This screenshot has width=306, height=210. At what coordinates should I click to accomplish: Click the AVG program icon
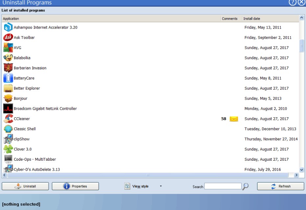pos(8,48)
